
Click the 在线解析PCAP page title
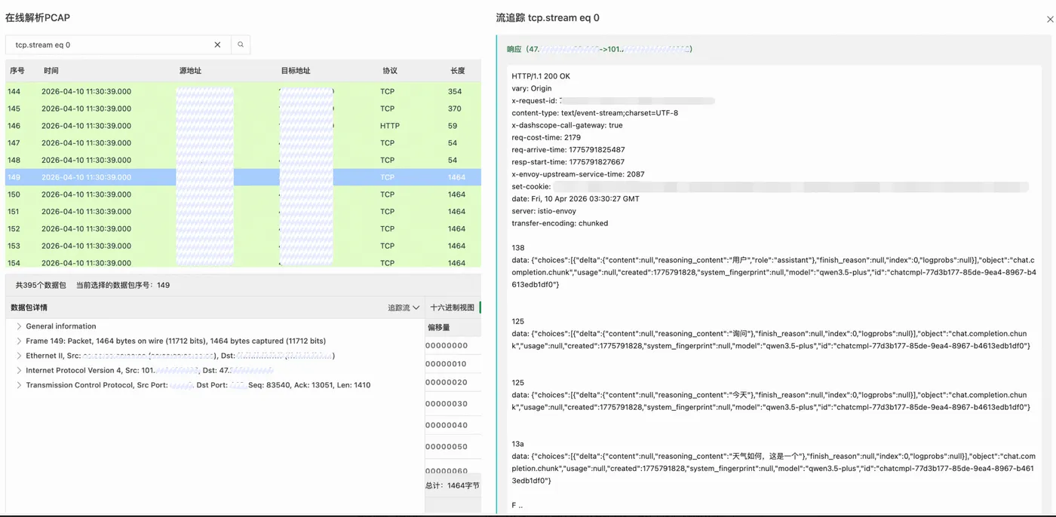click(38, 17)
